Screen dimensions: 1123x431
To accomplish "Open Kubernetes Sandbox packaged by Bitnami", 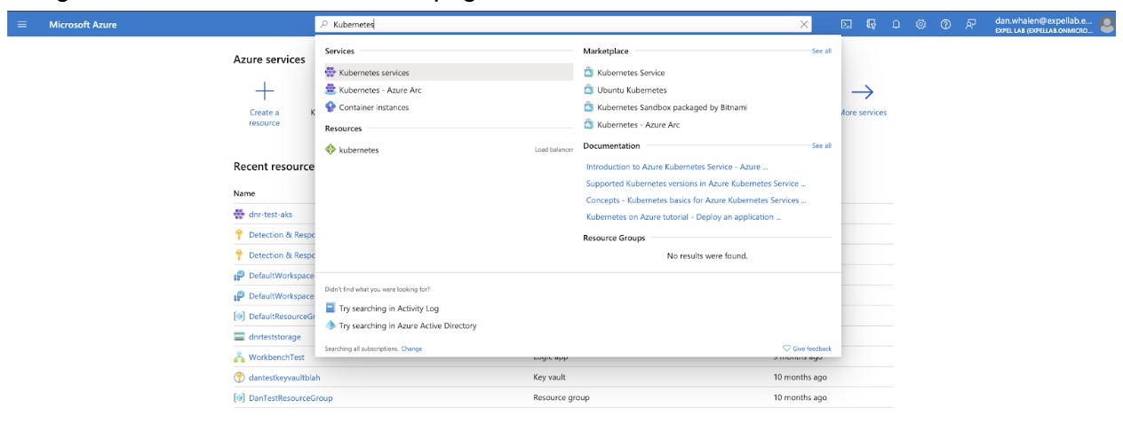I will (x=672, y=107).
